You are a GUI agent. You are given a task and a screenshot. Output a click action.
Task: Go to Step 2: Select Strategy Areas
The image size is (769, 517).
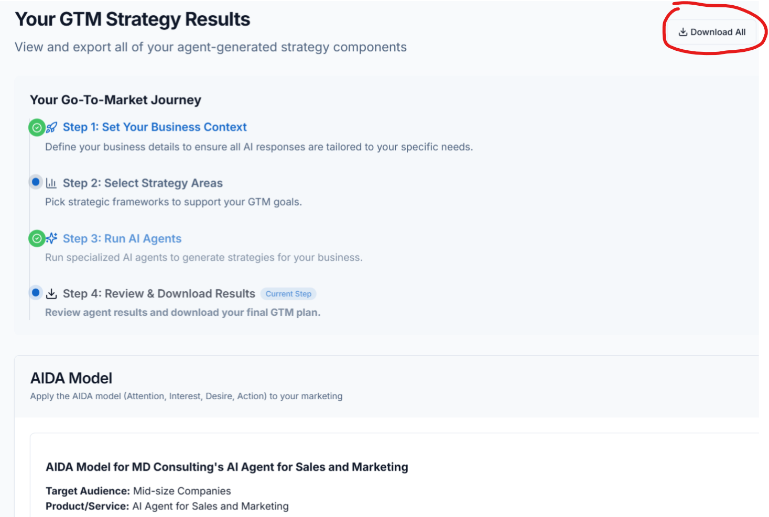(143, 183)
